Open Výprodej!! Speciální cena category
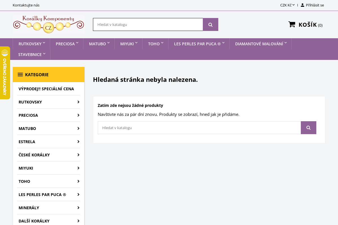This screenshot has height=225, width=338. pos(46,89)
